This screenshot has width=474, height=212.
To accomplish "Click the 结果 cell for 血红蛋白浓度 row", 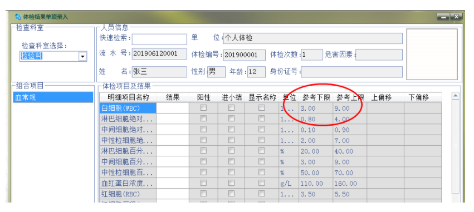I will click(173, 183).
